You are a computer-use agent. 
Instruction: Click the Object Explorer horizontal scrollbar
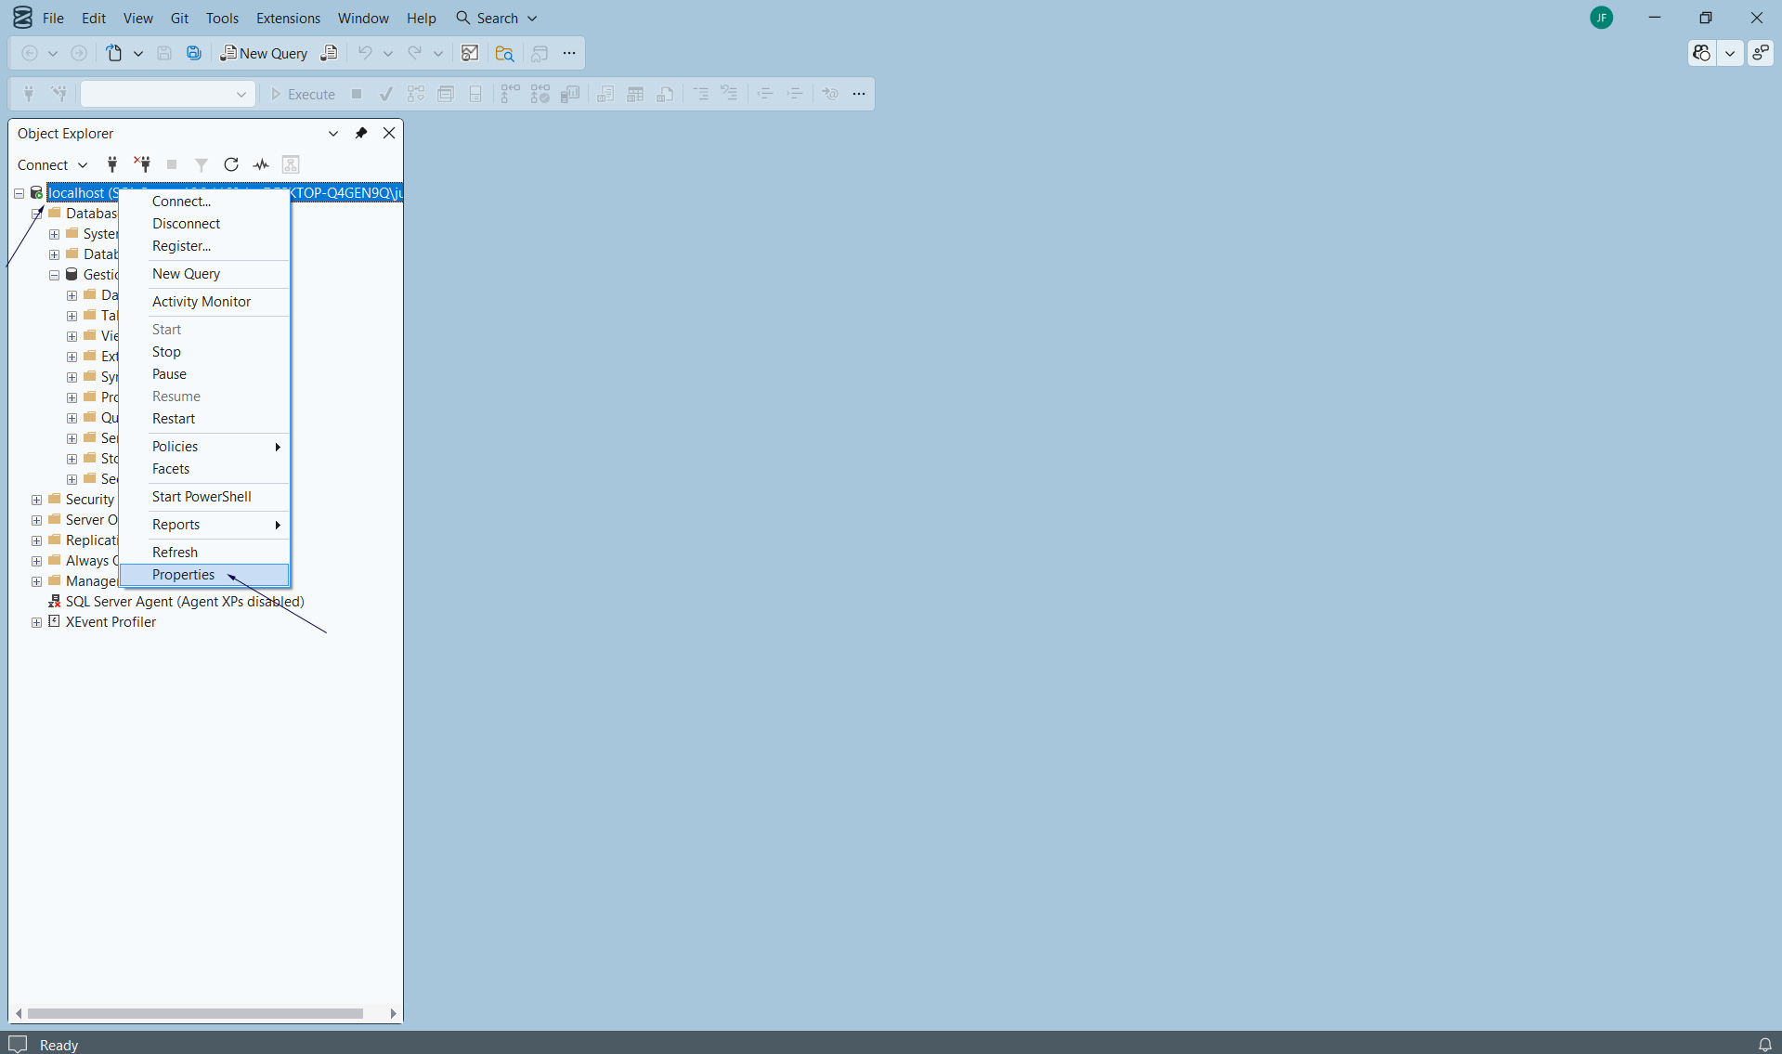point(195,1013)
